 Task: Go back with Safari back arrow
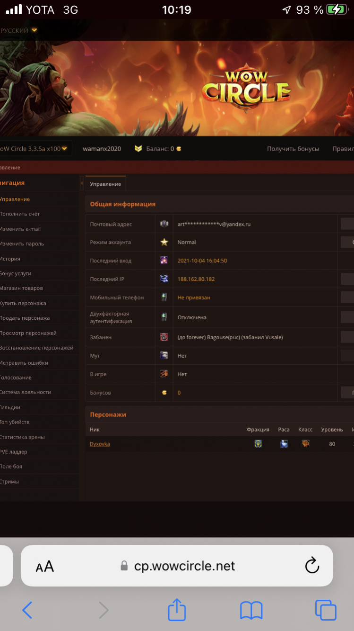pos(27,610)
